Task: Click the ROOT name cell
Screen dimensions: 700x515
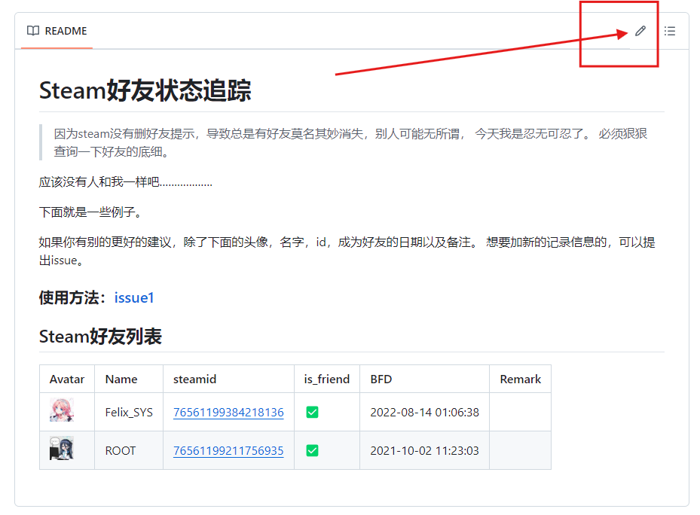Action: click(129, 451)
